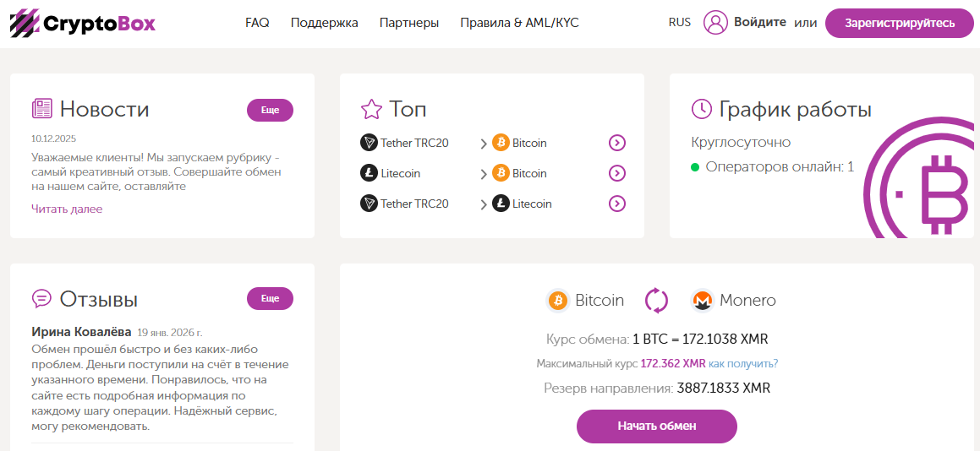The image size is (980, 451).
Task: Click the swap currencies arrows icon
Action: tap(657, 301)
